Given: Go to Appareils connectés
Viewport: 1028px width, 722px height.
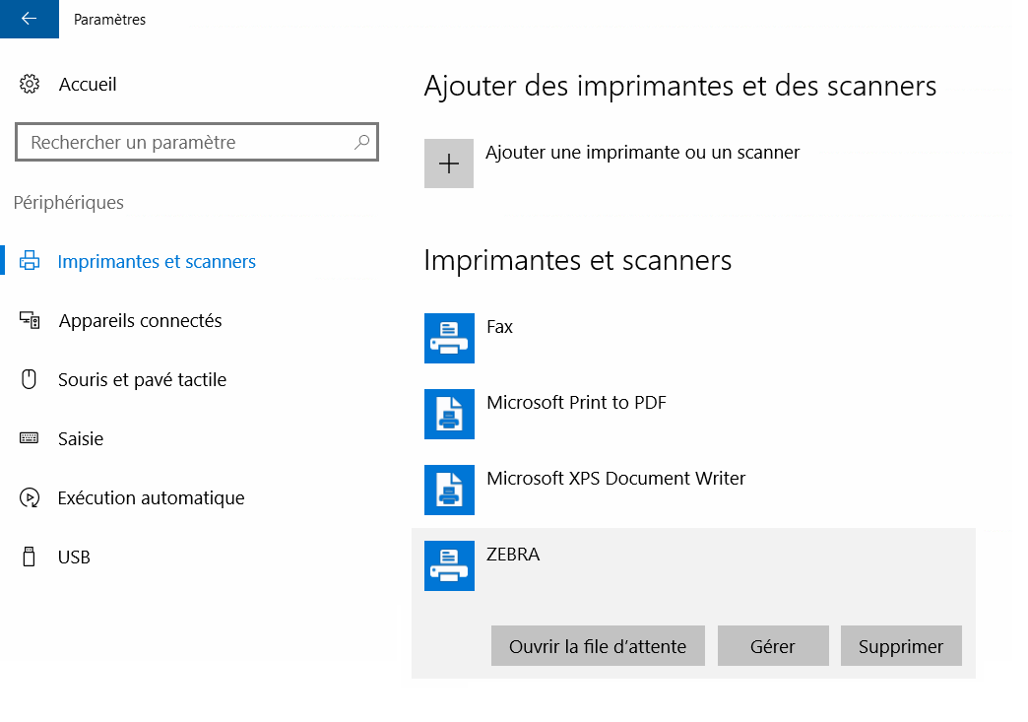Looking at the screenshot, I should point(140,321).
